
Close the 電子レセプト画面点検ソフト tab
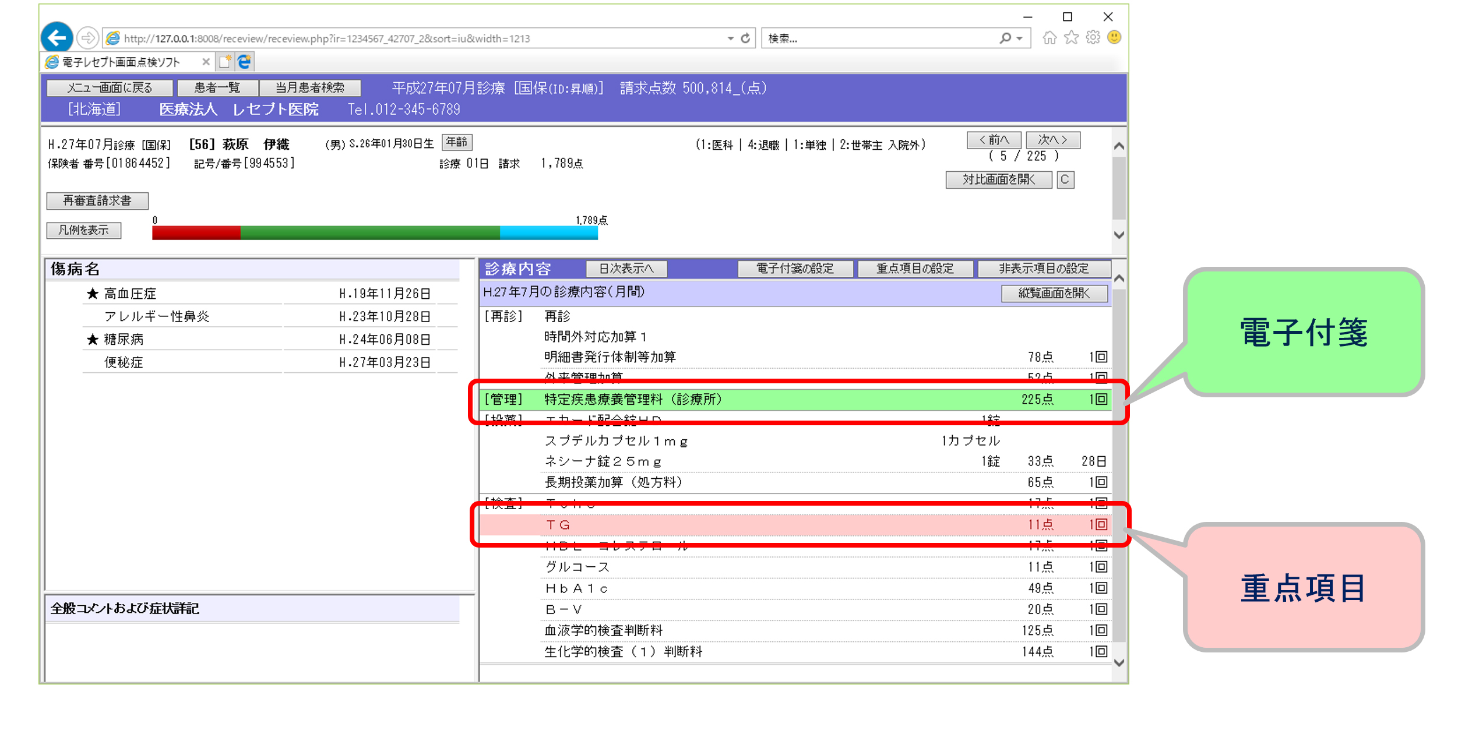coord(206,62)
